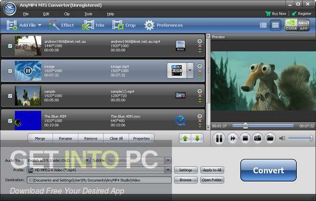Image resolution: width=316 pixels, height=201 pixels.
Task: Click the Properties button
Action: pos(142,138)
